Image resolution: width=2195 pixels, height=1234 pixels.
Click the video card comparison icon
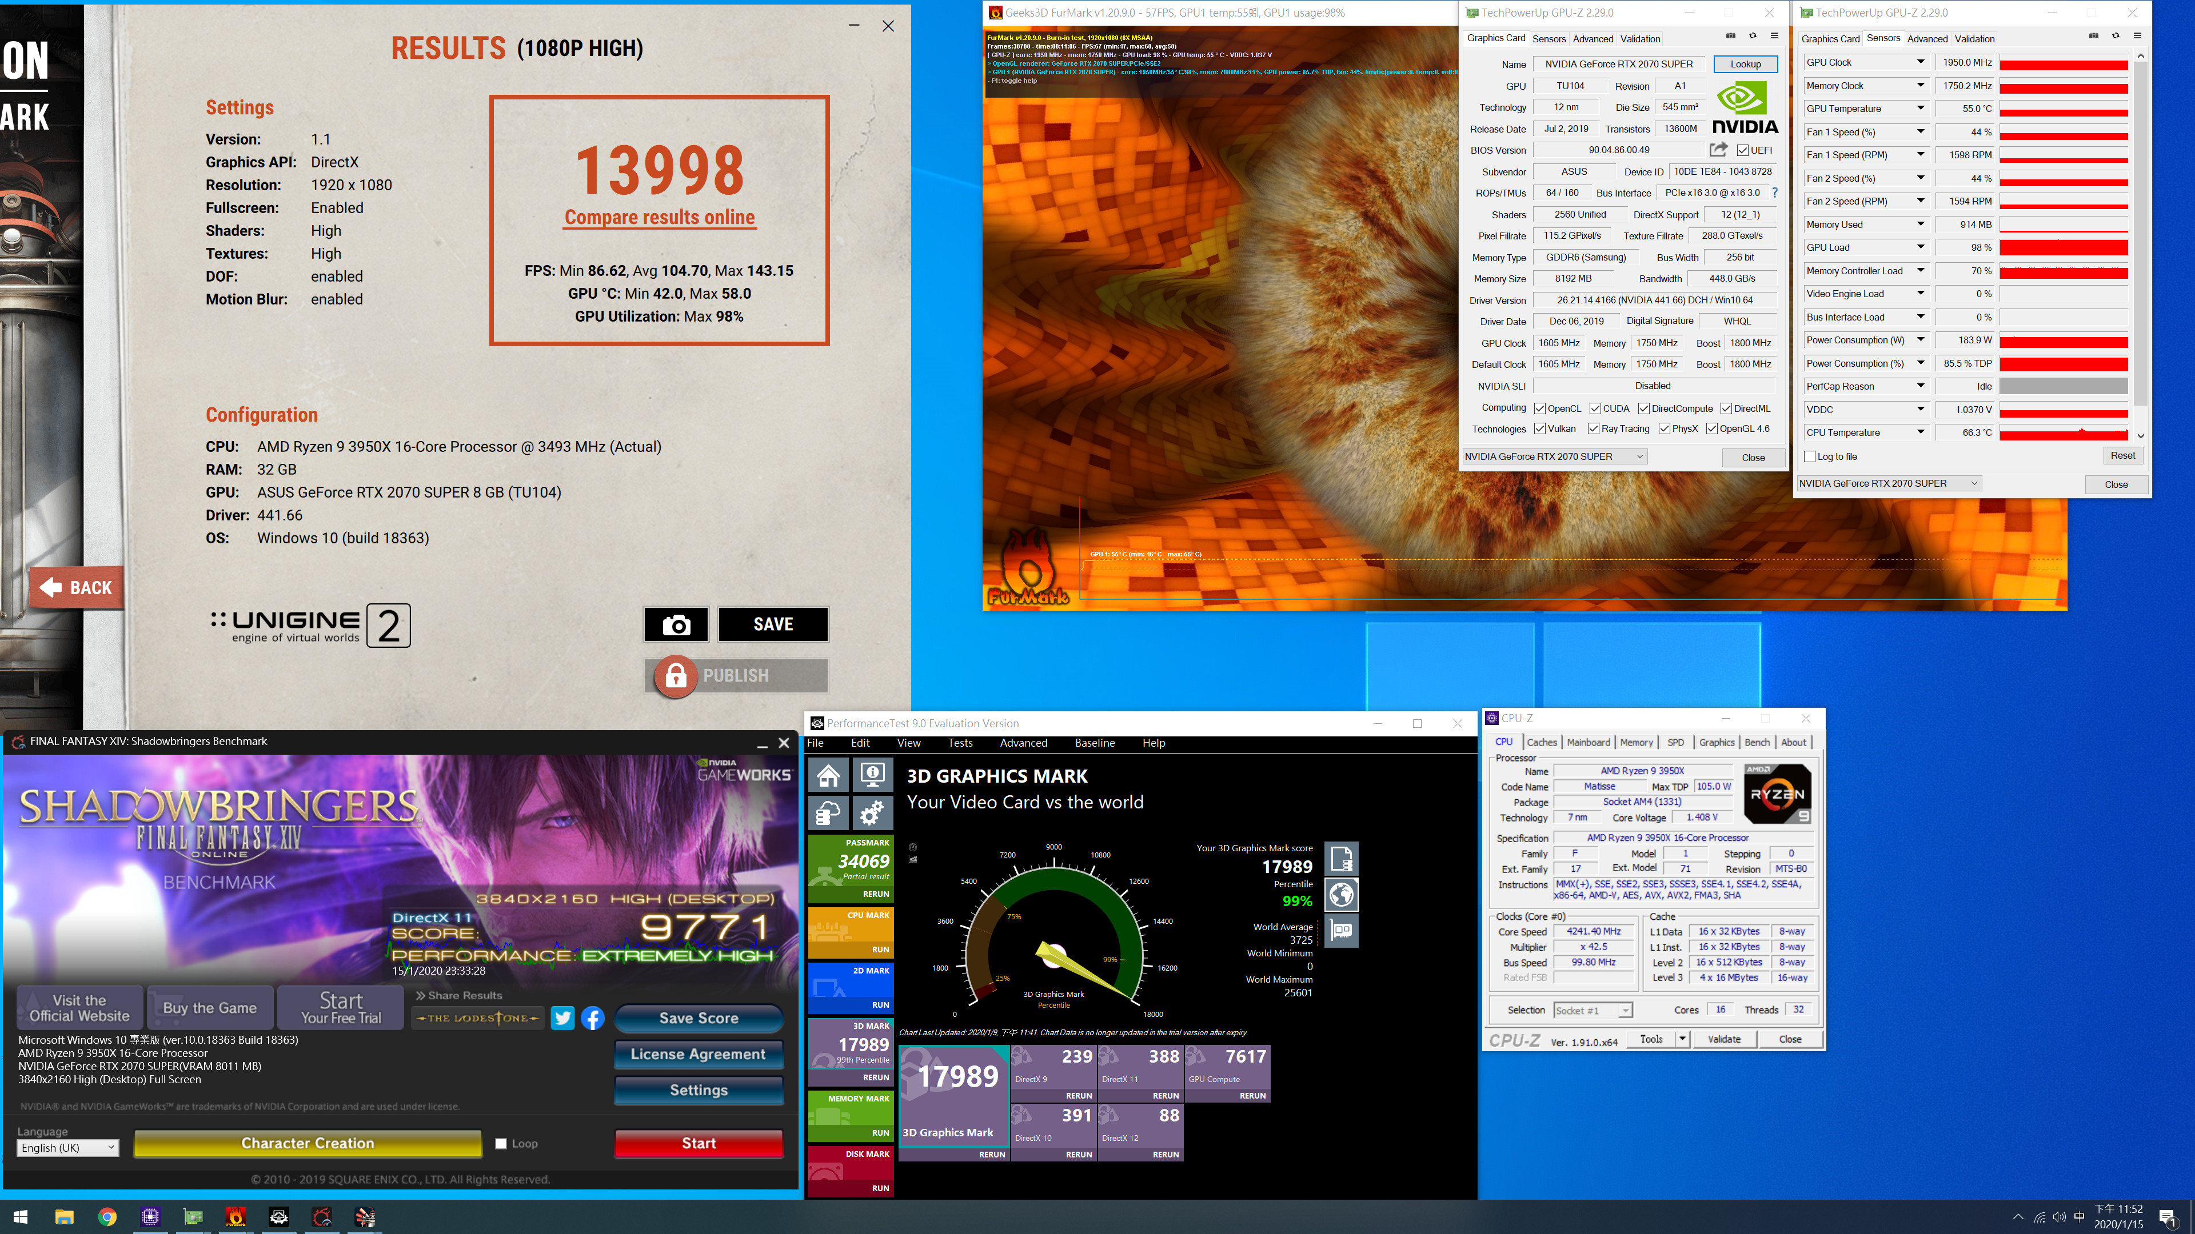[1341, 931]
